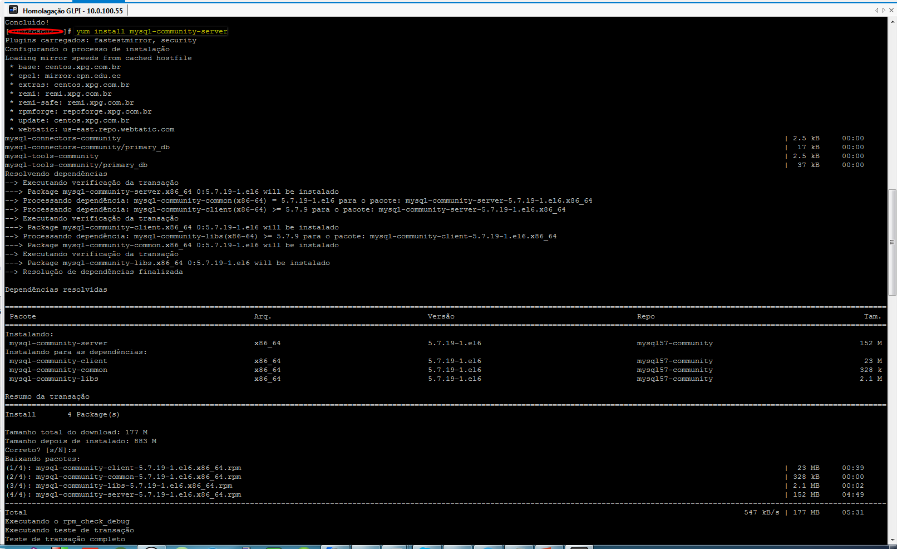897x549 pixels.
Task: Click 'Resolução de dependências finalizada' line
Action: [x=94, y=272]
